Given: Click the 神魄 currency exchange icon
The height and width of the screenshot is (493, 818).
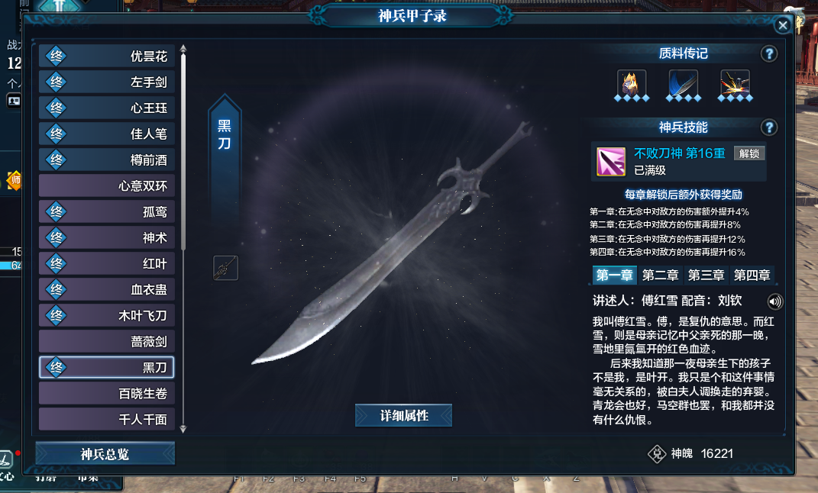Looking at the screenshot, I should (x=657, y=454).
